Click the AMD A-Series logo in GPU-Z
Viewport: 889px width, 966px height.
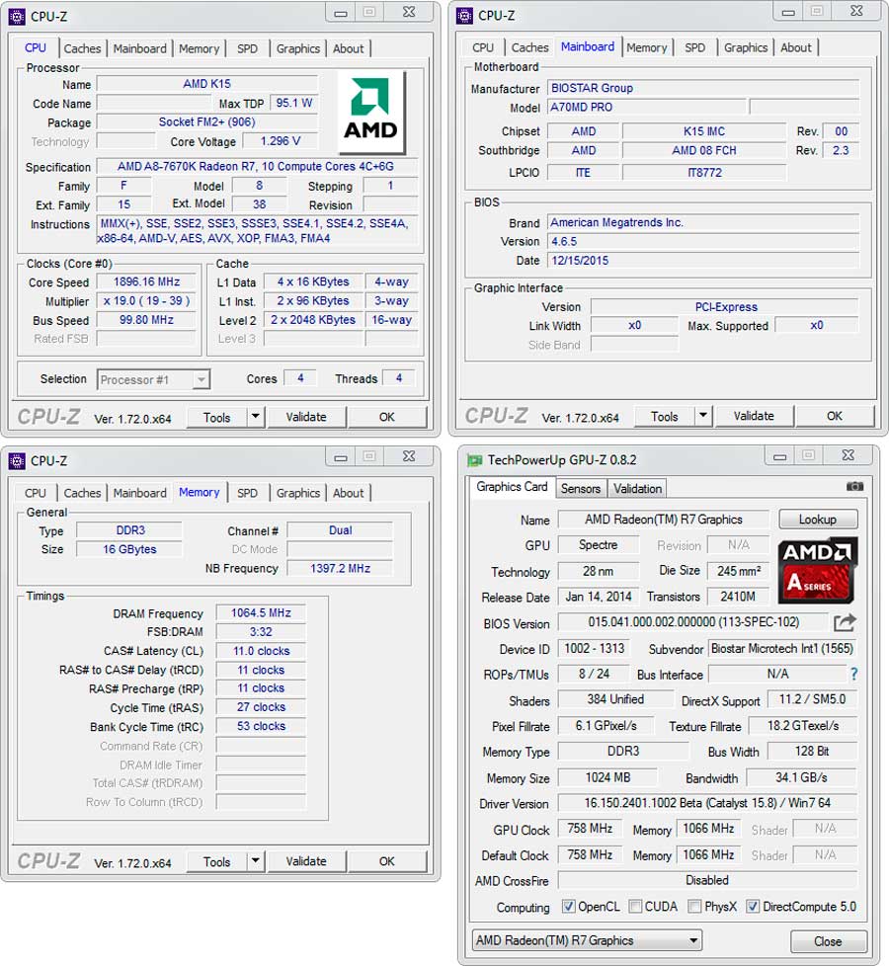pos(817,571)
